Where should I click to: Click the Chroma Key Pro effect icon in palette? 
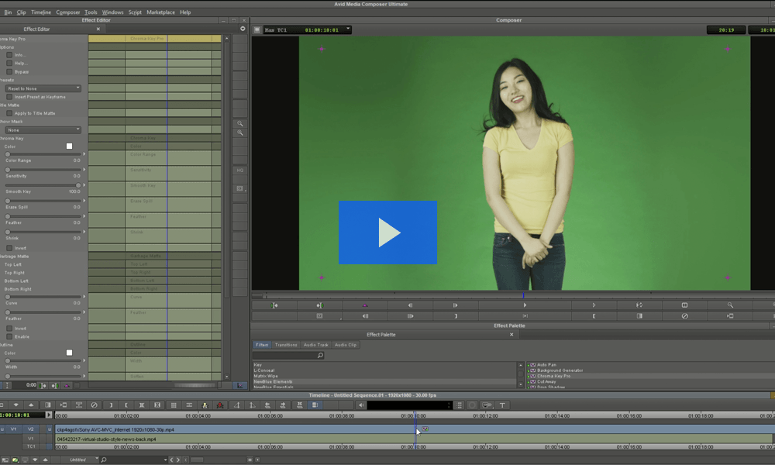tap(533, 376)
